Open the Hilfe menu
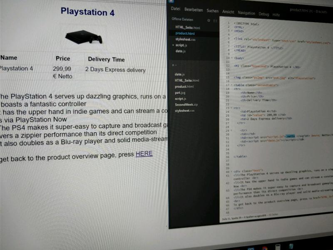Image resolution: width=333 pixels, height=250 pixels. pos(276,15)
